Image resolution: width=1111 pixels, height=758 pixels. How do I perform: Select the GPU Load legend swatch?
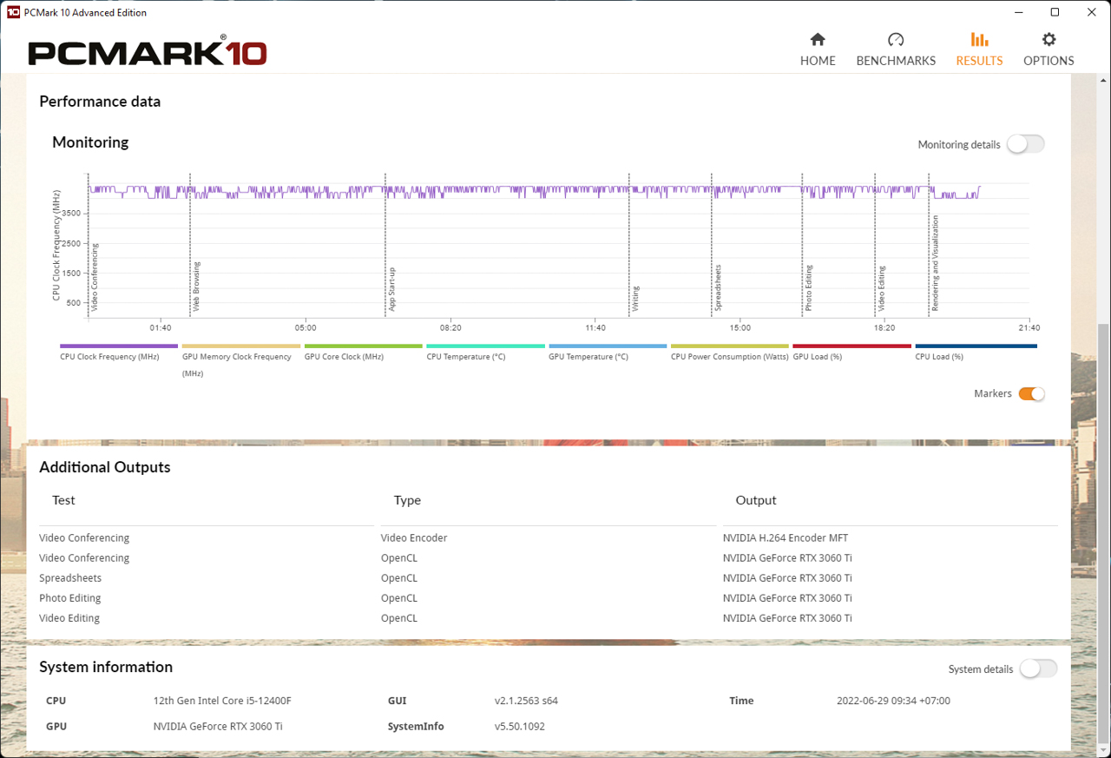(x=852, y=346)
